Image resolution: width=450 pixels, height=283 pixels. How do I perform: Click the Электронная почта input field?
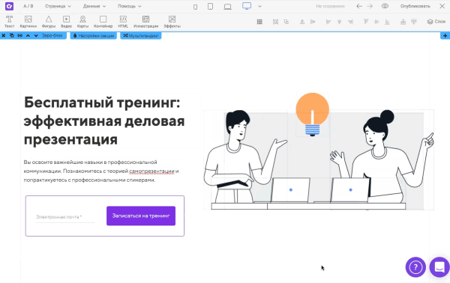pyautogui.click(x=65, y=217)
